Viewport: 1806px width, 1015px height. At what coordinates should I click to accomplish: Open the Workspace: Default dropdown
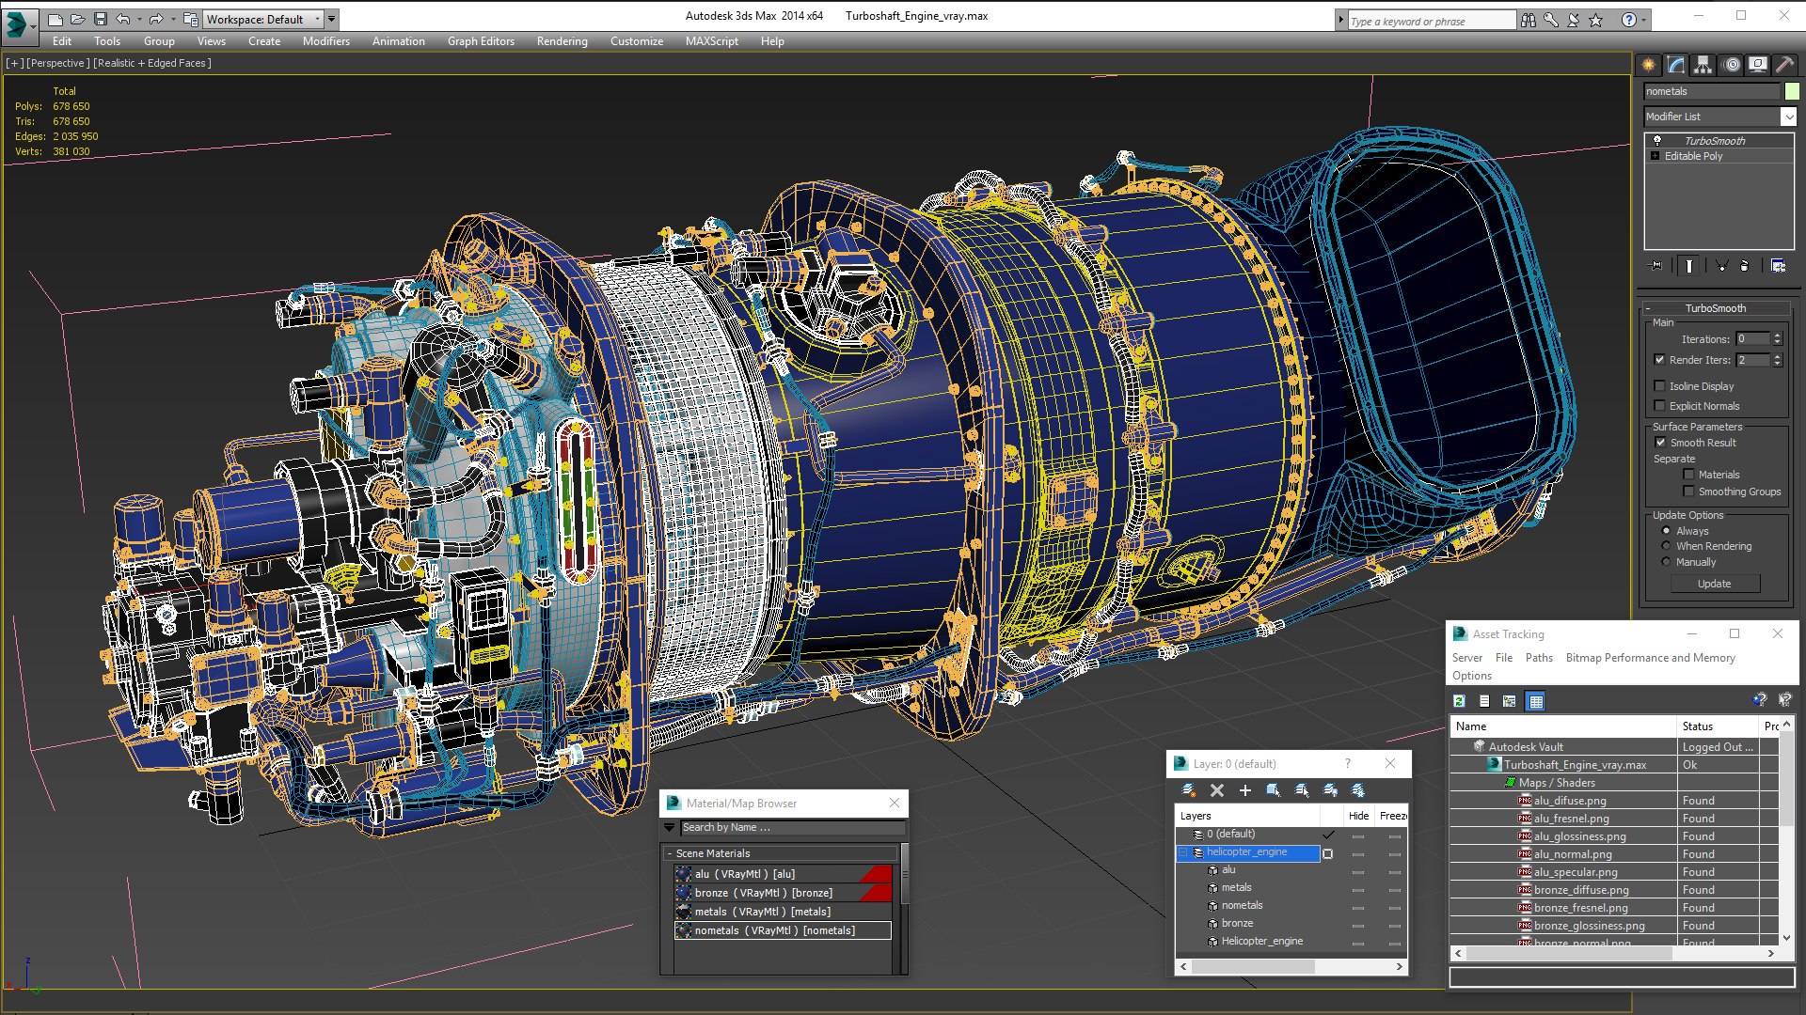(263, 19)
